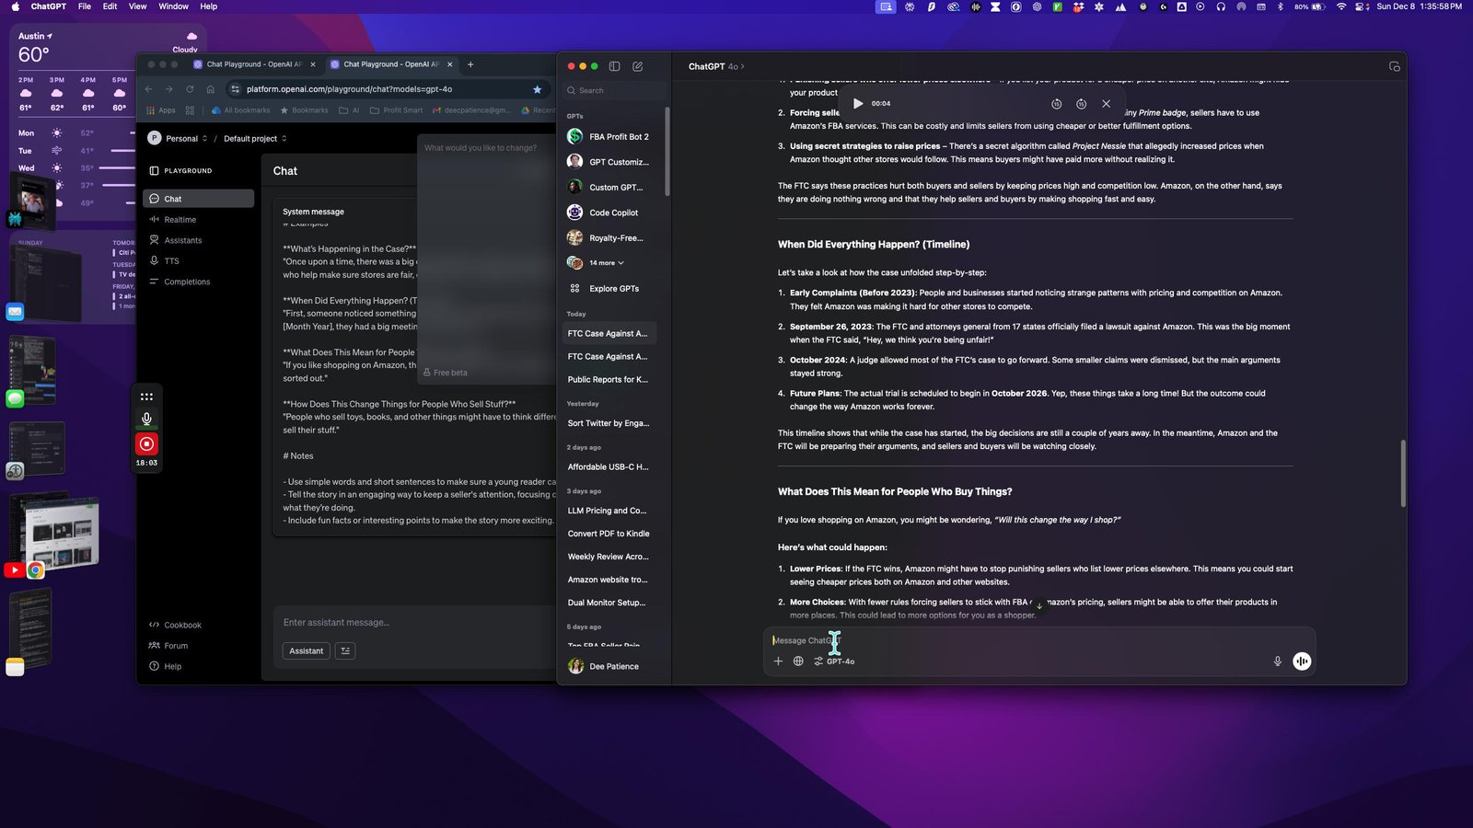Open chat Sort Twitter by Enga...
Image resolution: width=1473 pixels, height=828 pixels.
click(609, 423)
